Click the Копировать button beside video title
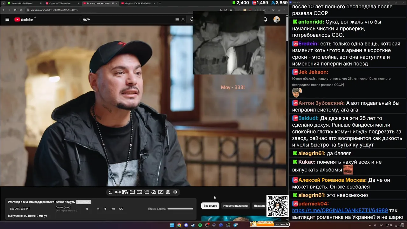Viewport: 407px width, 229px height. 84,202
